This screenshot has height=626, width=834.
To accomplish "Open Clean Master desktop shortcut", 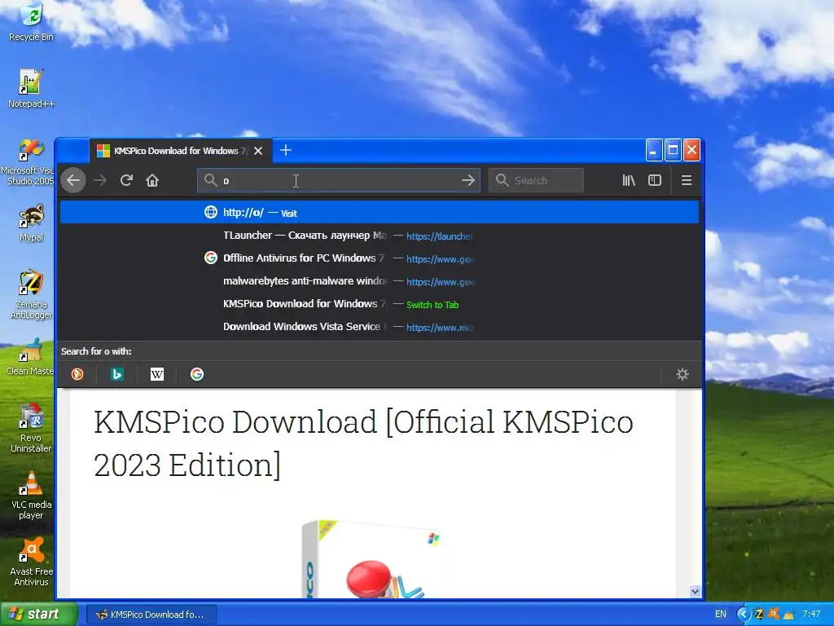I will point(29,357).
